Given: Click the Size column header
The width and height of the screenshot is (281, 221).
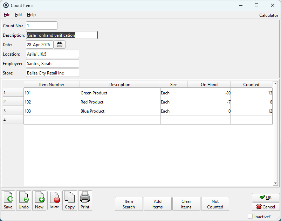Looking at the screenshot, I should [x=174, y=84].
